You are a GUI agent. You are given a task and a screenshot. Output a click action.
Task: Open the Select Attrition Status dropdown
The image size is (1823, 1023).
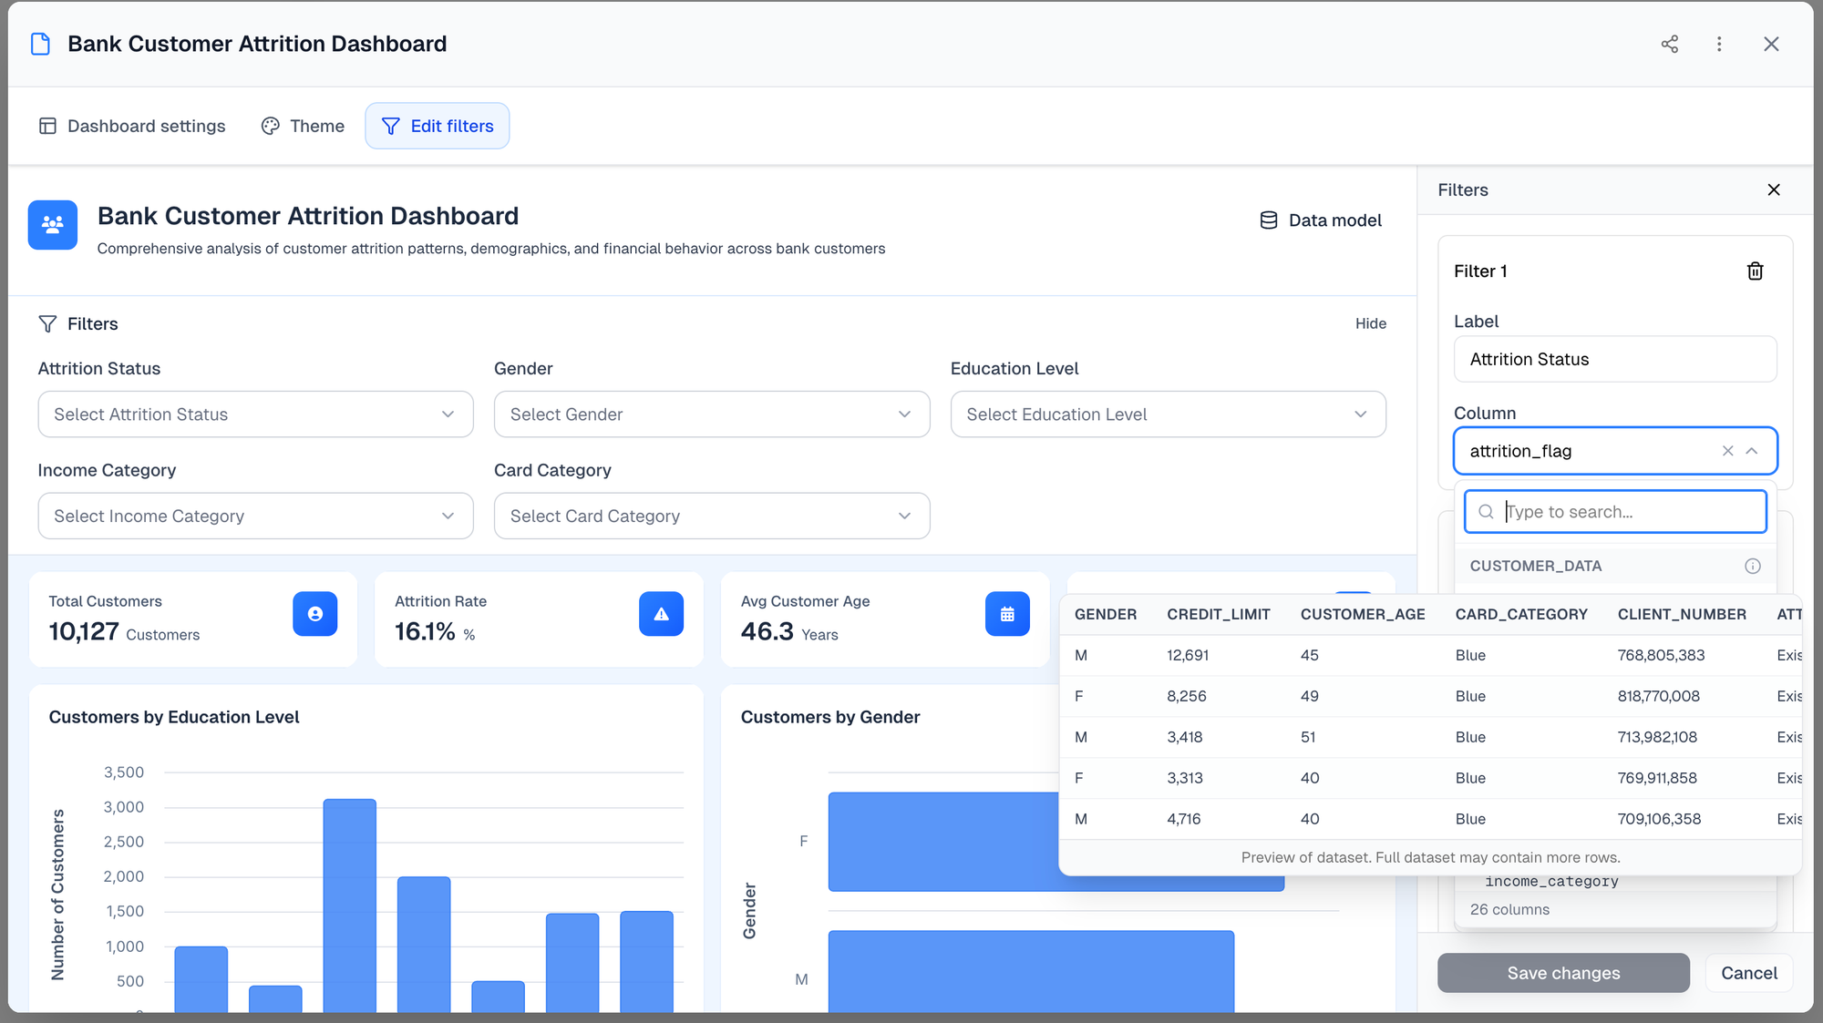click(x=255, y=414)
